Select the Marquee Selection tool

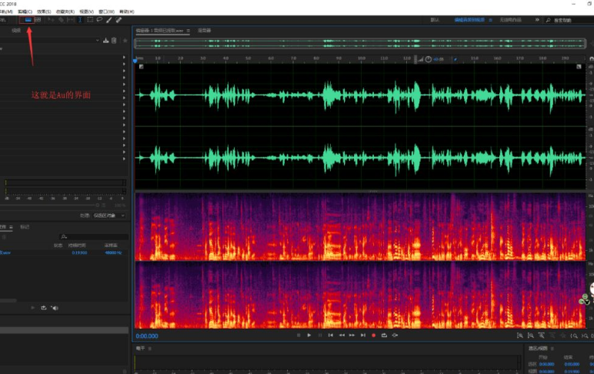tap(90, 20)
